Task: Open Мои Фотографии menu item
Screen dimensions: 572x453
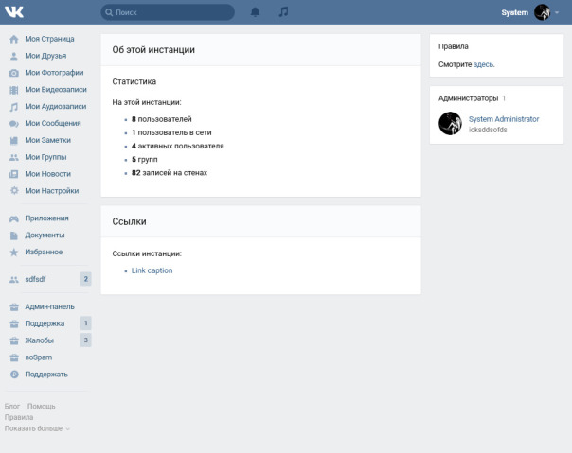Action: point(54,73)
